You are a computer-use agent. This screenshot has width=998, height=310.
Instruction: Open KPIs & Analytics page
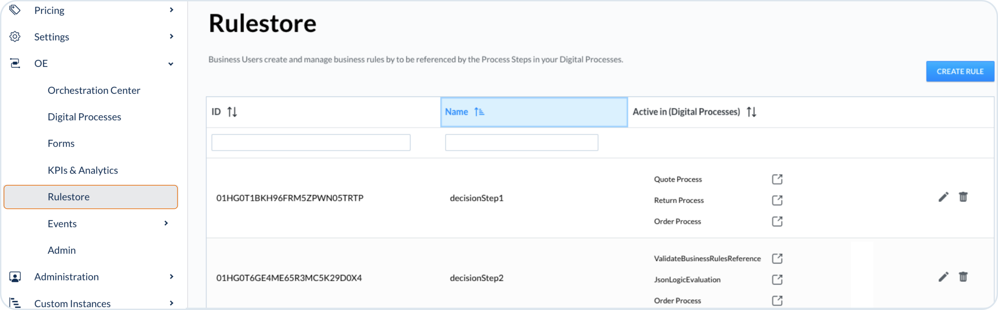[x=82, y=170]
